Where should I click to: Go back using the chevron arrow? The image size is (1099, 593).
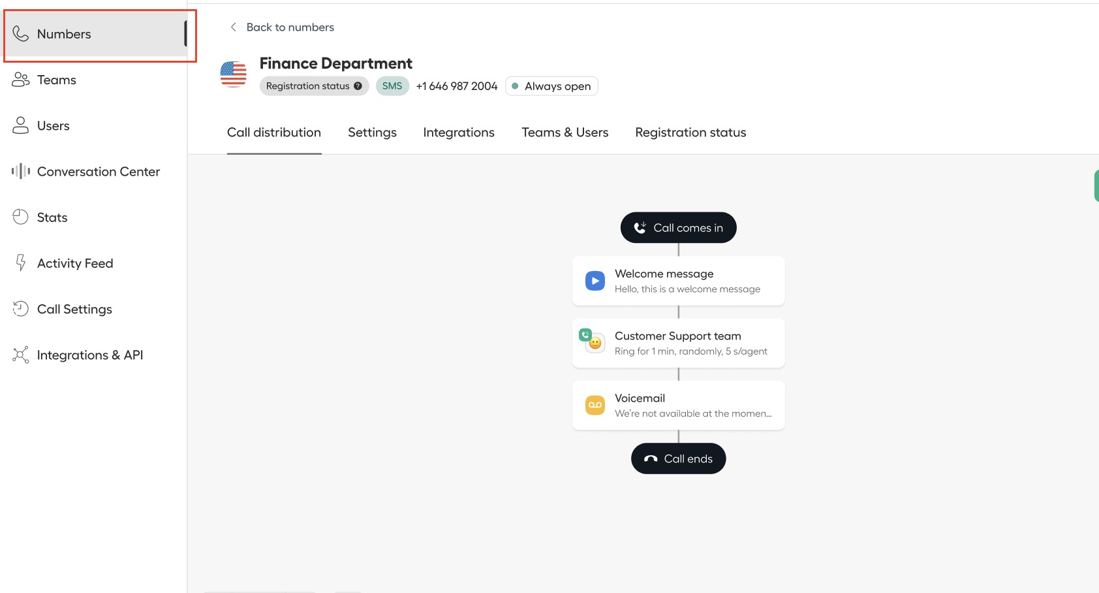tap(233, 27)
